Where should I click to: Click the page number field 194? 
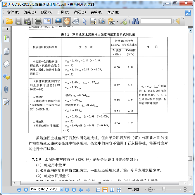44,189
